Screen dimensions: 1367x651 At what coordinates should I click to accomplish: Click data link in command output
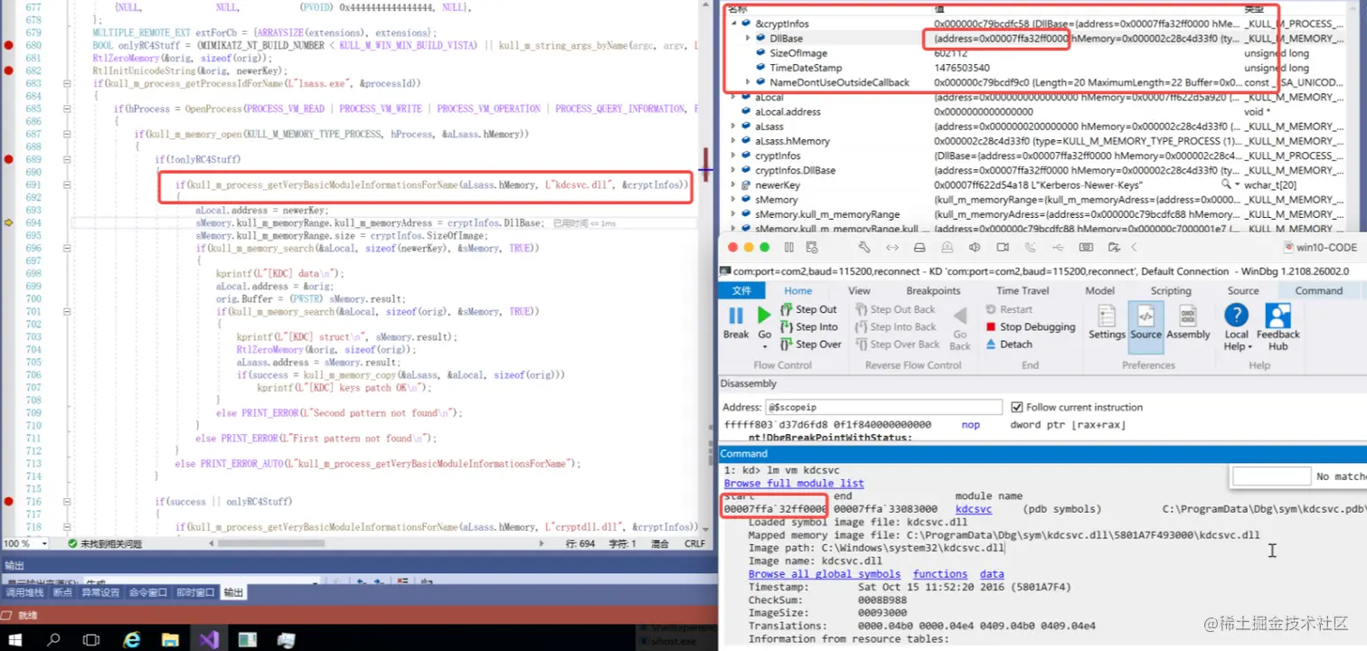[992, 574]
